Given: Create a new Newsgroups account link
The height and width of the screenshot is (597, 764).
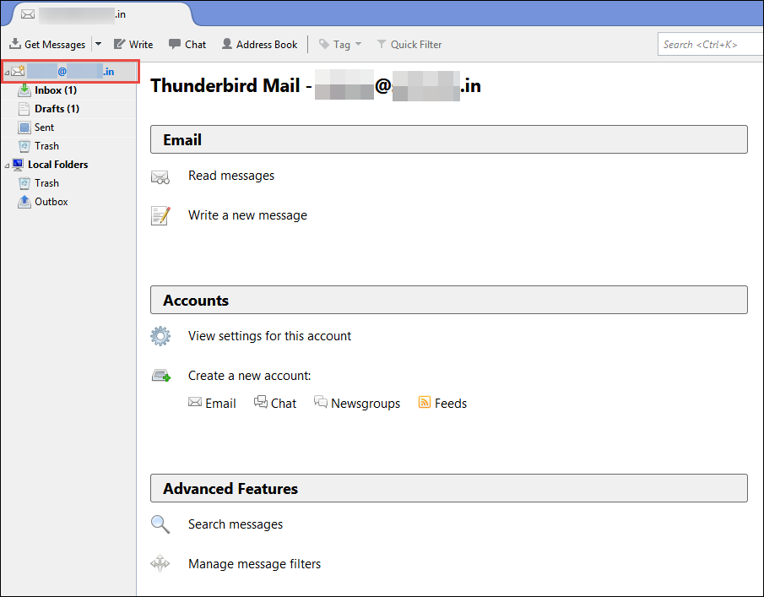Looking at the screenshot, I should (x=366, y=404).
